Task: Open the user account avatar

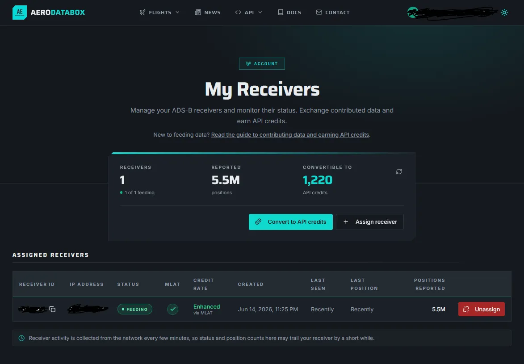Action: tap(412, 13)
